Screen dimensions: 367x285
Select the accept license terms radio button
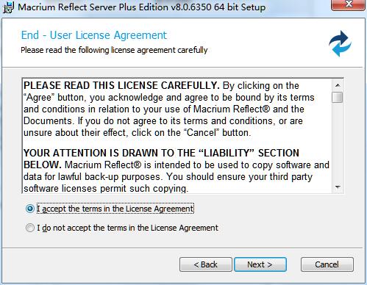[30, 209]
